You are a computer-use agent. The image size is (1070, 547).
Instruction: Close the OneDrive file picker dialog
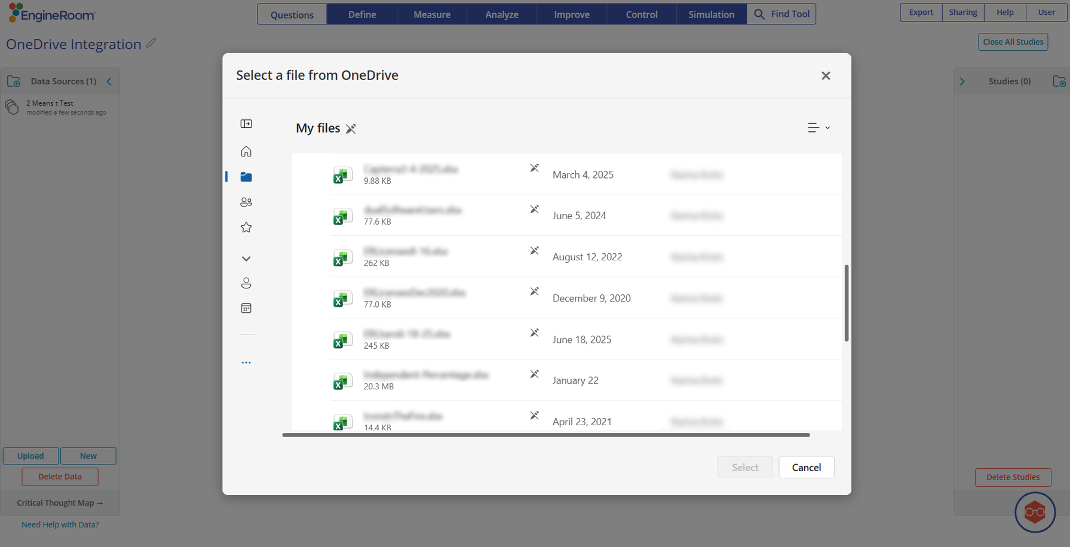[826, 76]
